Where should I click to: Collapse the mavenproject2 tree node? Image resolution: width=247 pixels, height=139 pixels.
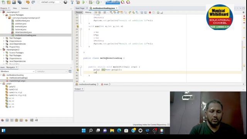[1, 50]
